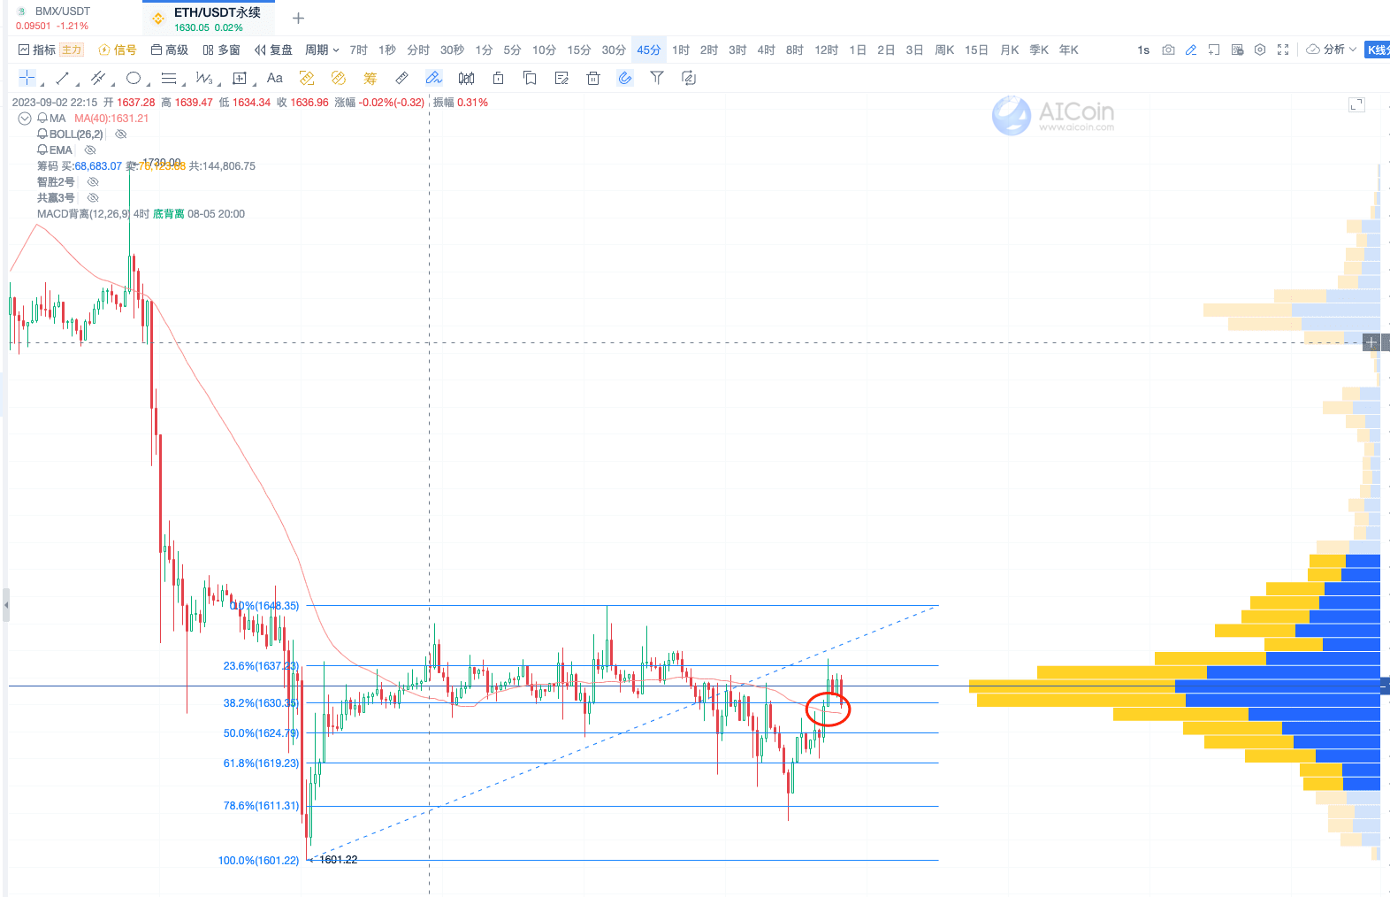The image size is (1390, 897).
Task: Select the ETH/USDT永续 tab
Action: click(209, 18)
